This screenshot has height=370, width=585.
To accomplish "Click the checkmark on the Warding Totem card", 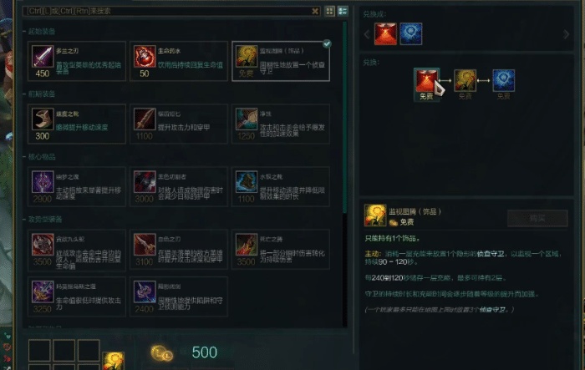I will pyautogui.click(x=327, y=44).
